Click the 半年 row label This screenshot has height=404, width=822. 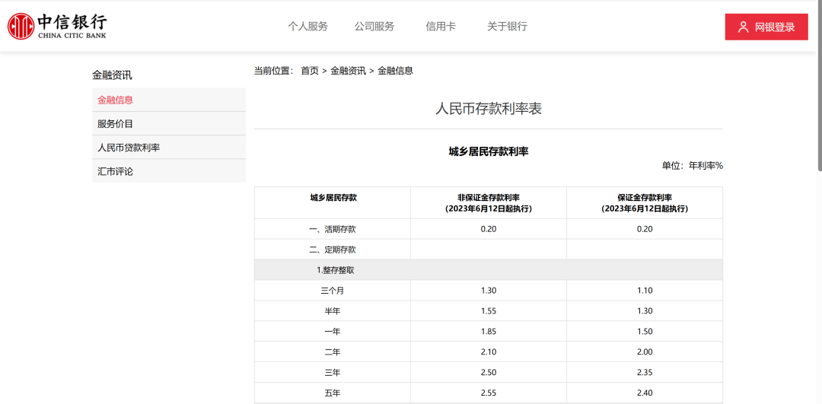333,310
